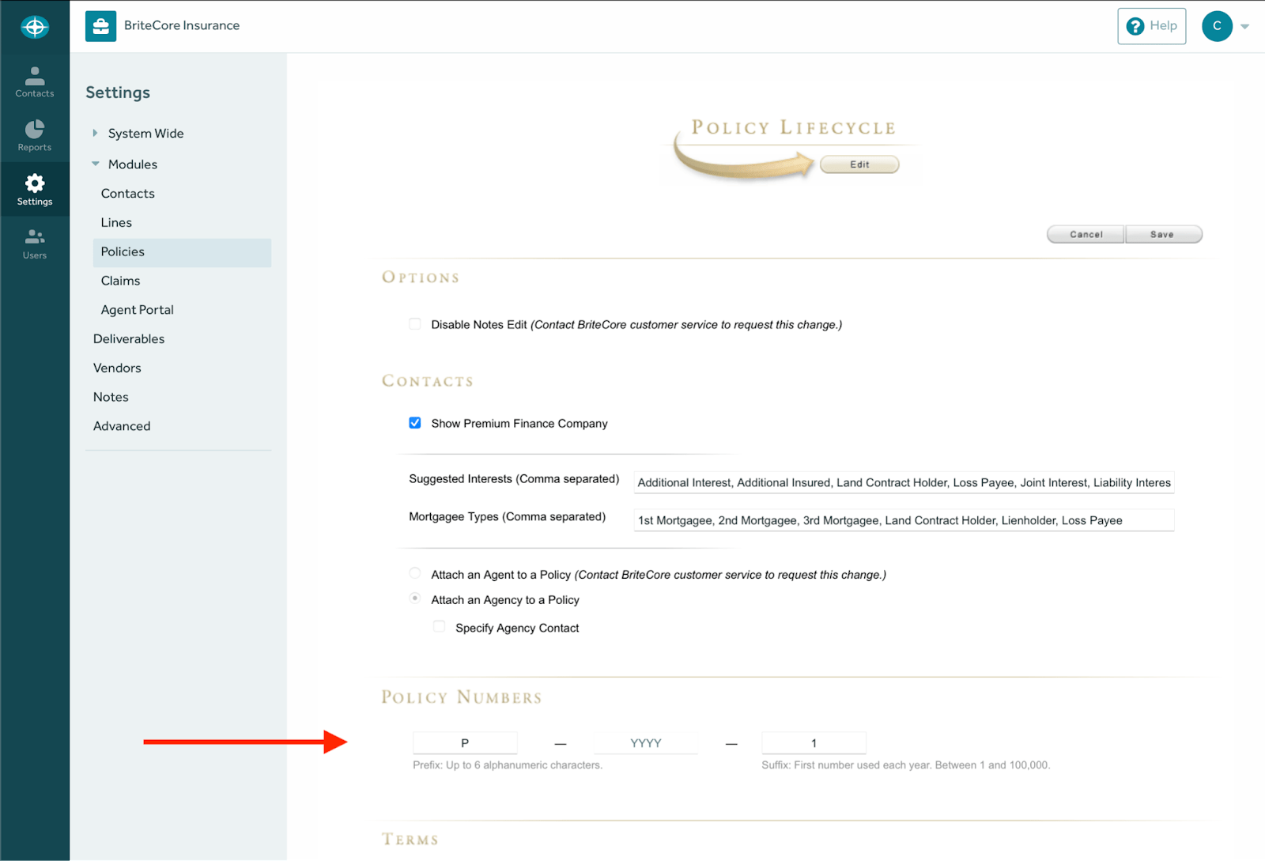
Task: Click the user avatar C icon
Action: coord(1217,26)
